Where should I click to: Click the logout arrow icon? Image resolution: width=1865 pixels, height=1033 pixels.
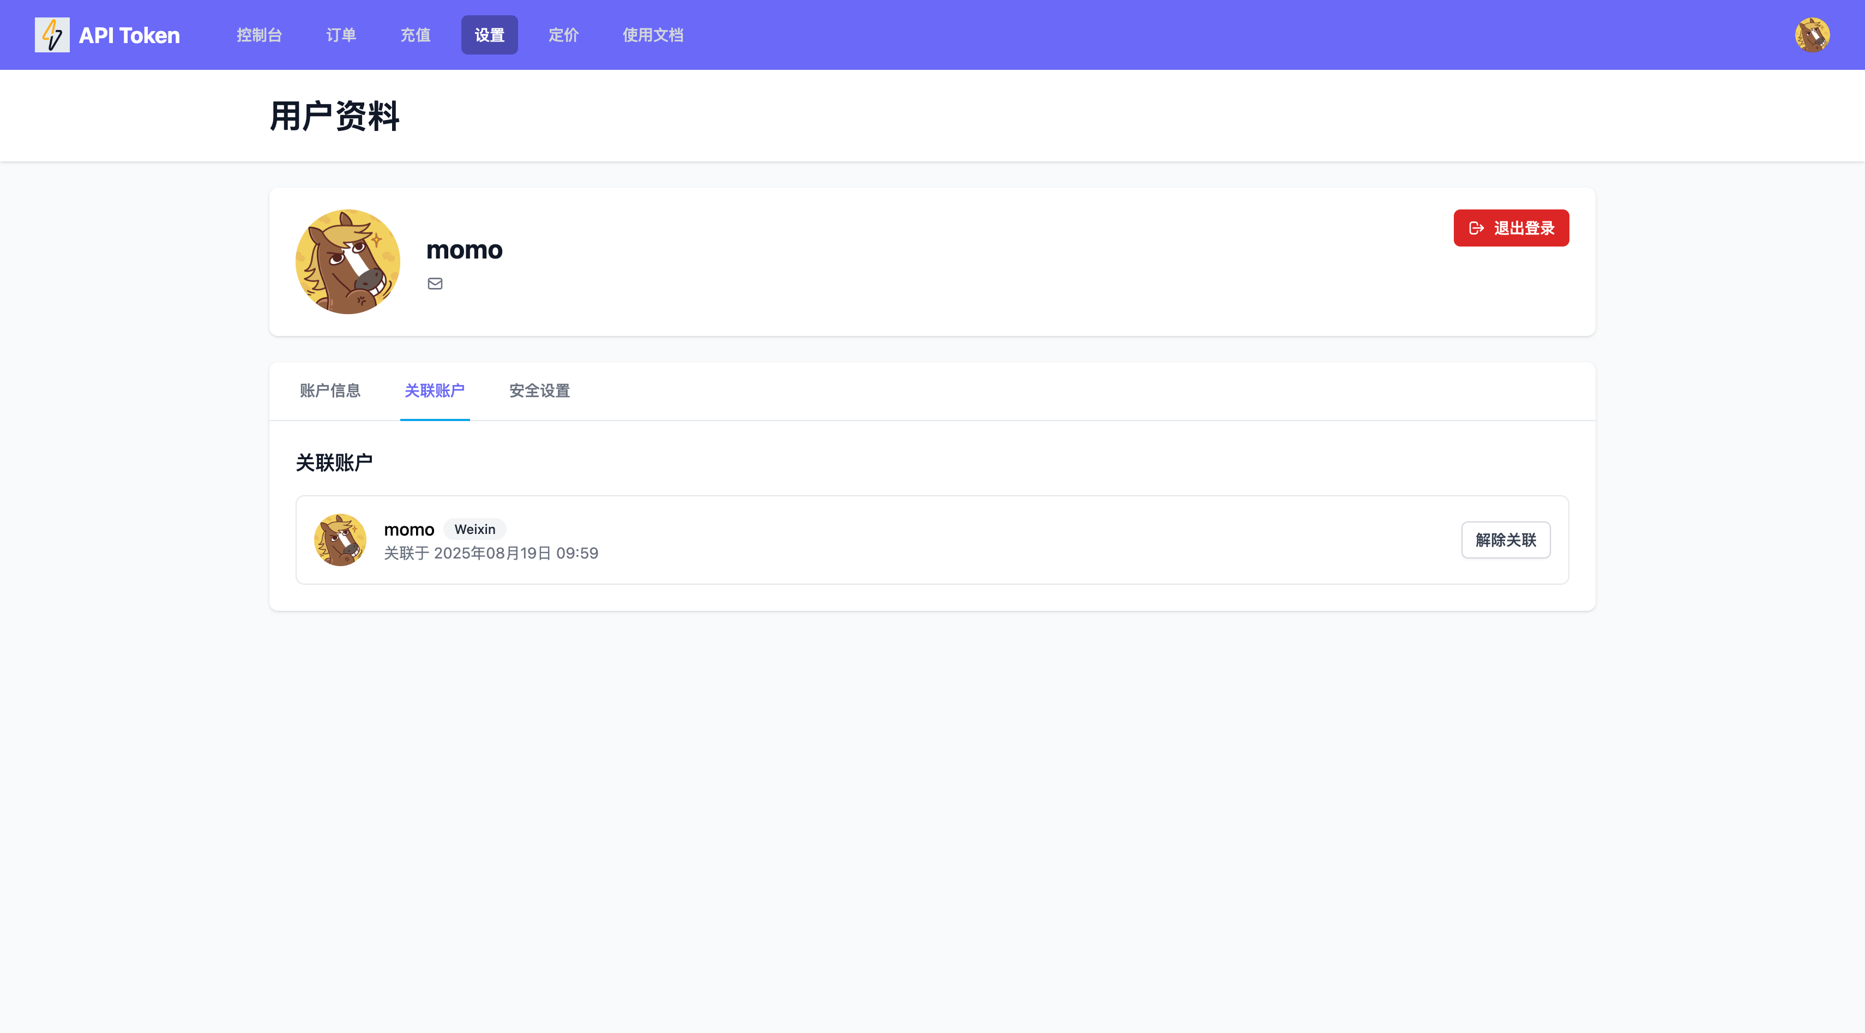pyautogui.click(x=1476, y=228)
